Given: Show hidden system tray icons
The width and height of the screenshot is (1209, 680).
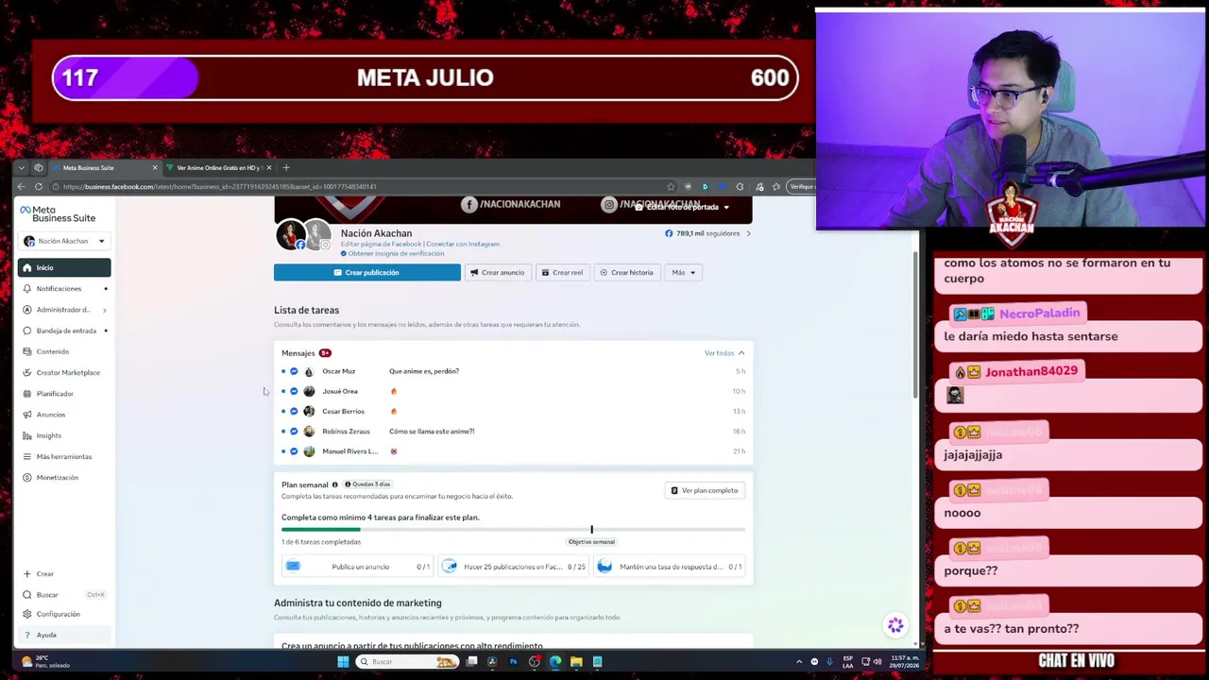Looking at the screenshot, I should click(799, 661).
